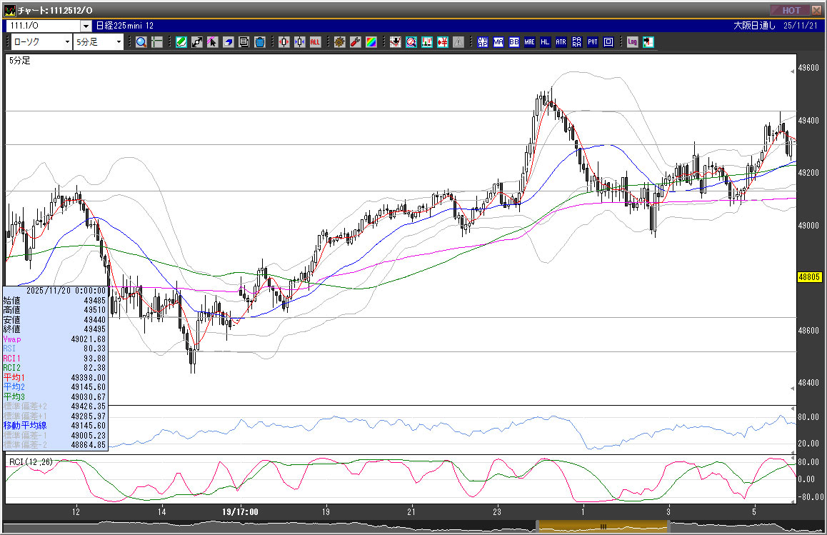Open the rainbow color settings icon
Screen dimensions: 827x535
371,42
